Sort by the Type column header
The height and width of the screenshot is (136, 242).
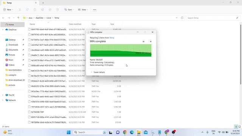pyautogui.click(x=93, y=24)
